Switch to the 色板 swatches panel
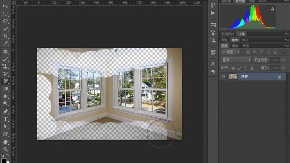Screen dimensions: 290x163 click(235, 40)
